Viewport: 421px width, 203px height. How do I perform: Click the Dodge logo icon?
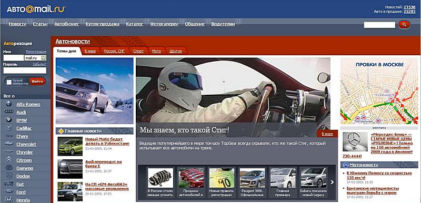pyautogui.click(x=9, y=176)
